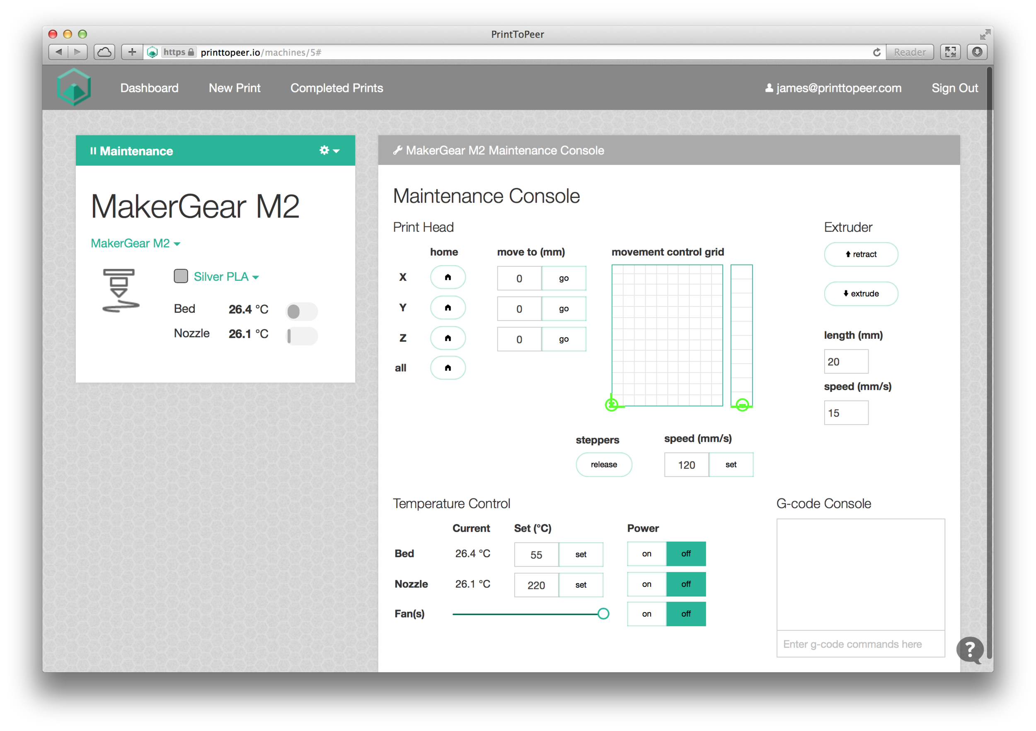The height and width of the screenshot is (731, 1036).
Task: Click the Z axis home icon
Action: (x=448, y=338)
